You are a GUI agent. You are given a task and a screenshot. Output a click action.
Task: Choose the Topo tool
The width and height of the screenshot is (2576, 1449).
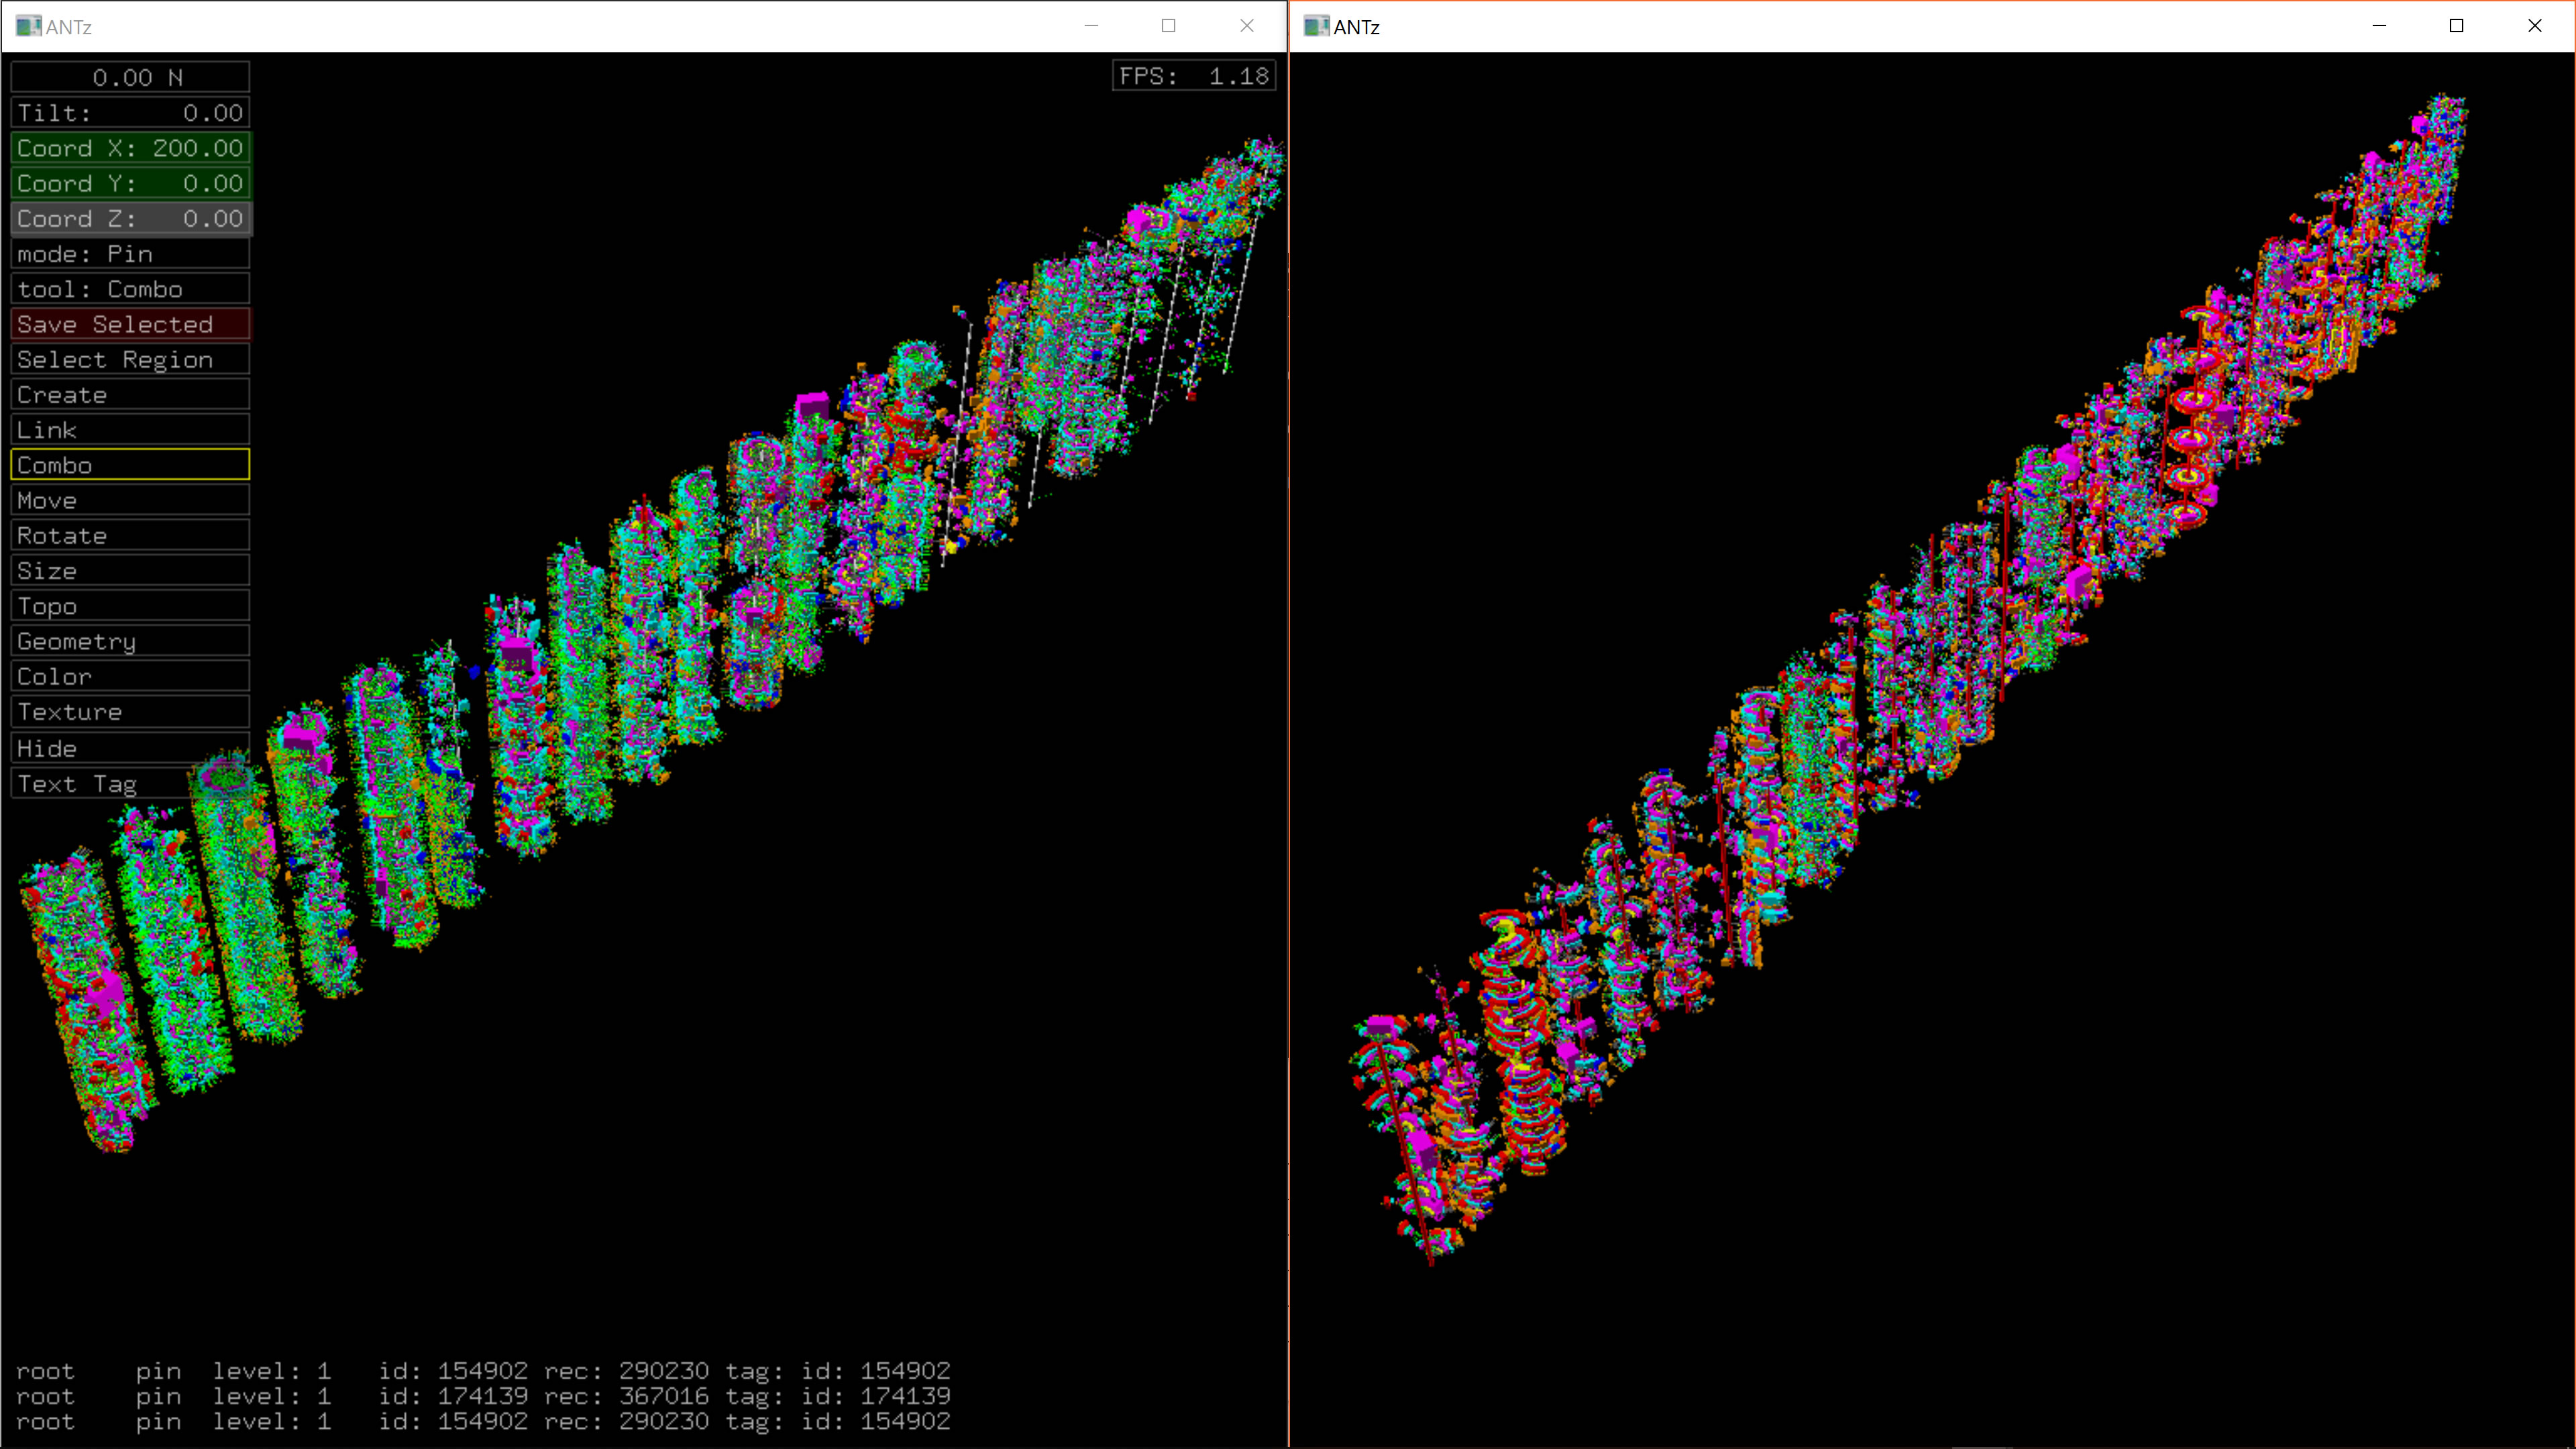(x=130, y=606)
